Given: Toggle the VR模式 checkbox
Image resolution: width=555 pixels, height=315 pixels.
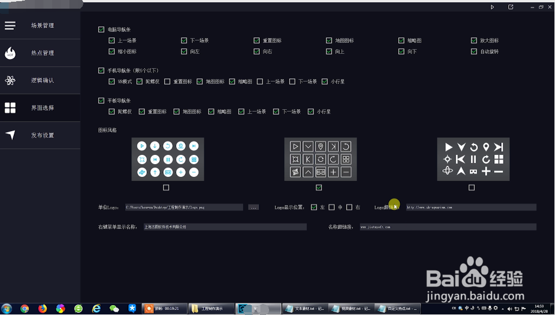Looking at the screenshot, I should 112,81.
